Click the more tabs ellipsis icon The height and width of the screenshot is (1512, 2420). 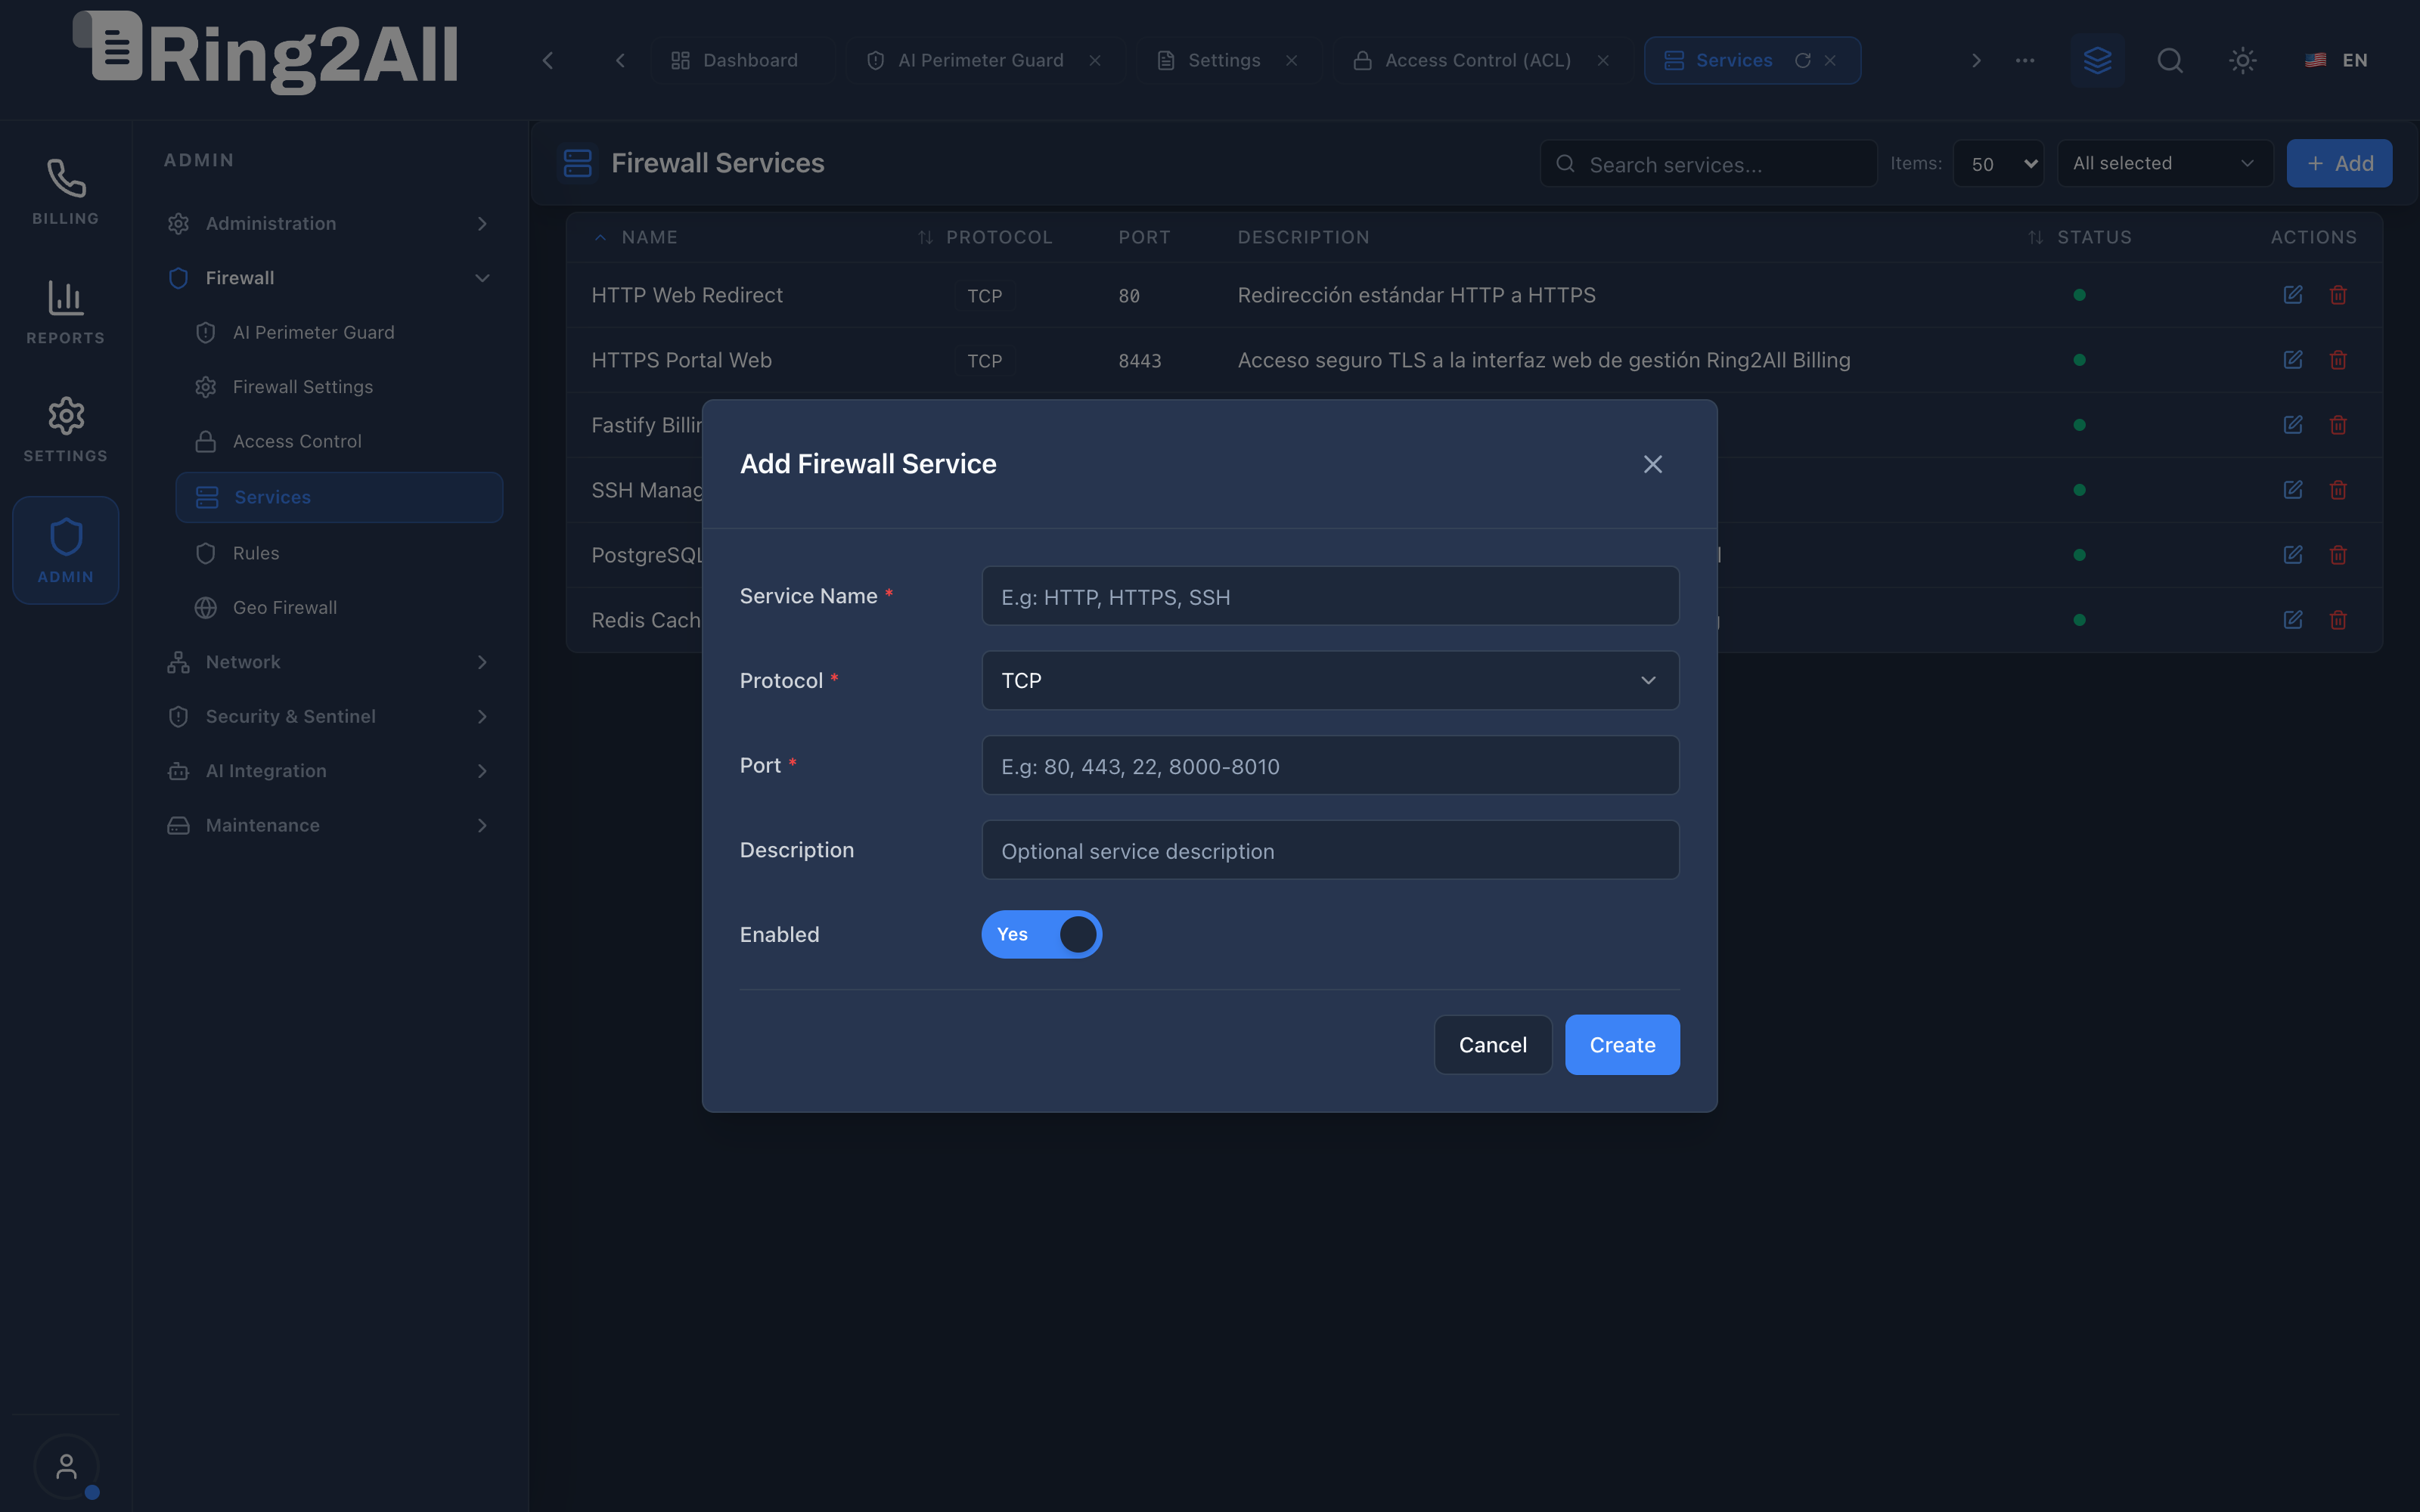point(2025,60)
